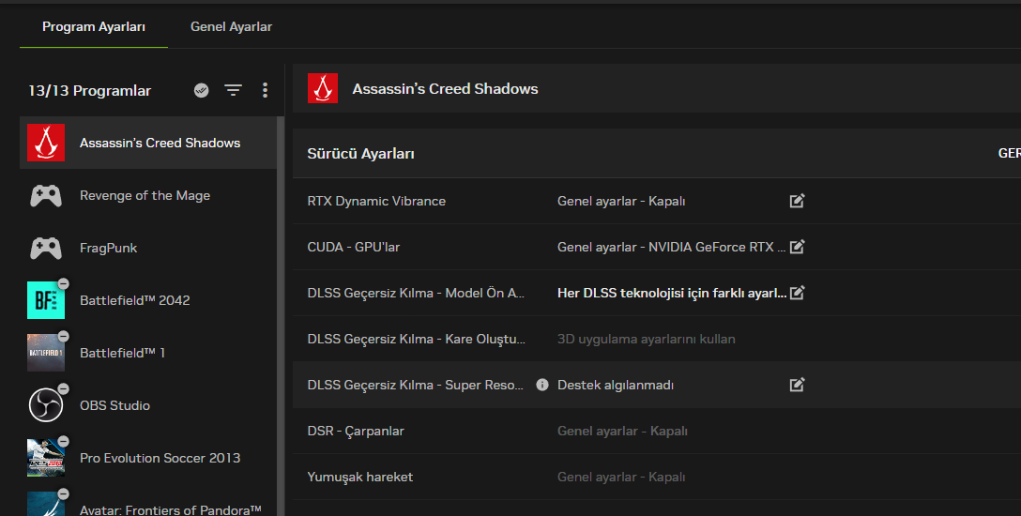1021x516 pixels.
Task: Click 'Genel ayarlar - Kapalı' for Yumuşak hareket
Action: (621, 477)
